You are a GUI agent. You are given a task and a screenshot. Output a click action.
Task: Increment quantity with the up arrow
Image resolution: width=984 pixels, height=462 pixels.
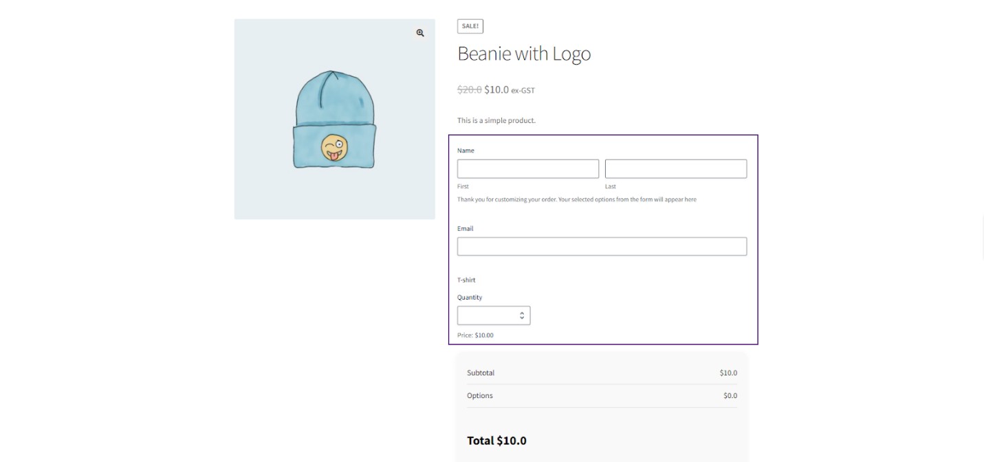click(522, 311)
